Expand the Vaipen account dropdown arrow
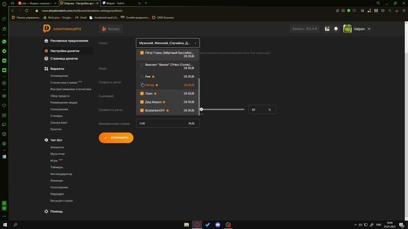 369,29
